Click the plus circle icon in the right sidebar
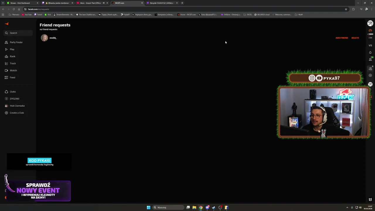Screen dimensions: 375x211 pyautogui.click(x=370, y=75)
